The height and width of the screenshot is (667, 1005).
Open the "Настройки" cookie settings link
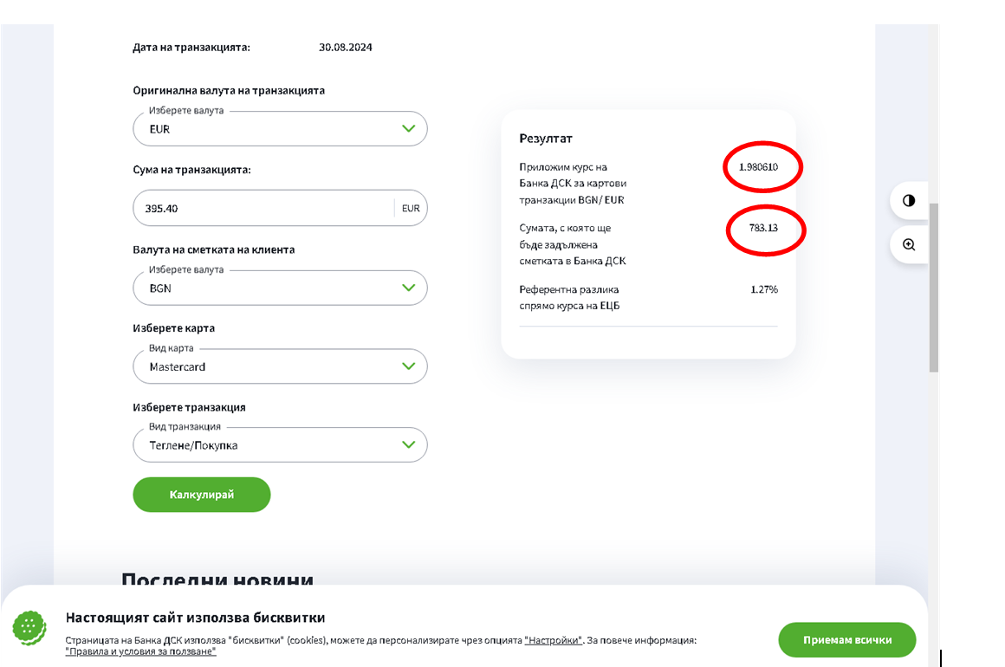point(553,640)
